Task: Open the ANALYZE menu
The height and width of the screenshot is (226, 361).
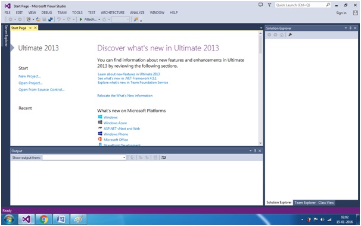Action: coord(137,12)
